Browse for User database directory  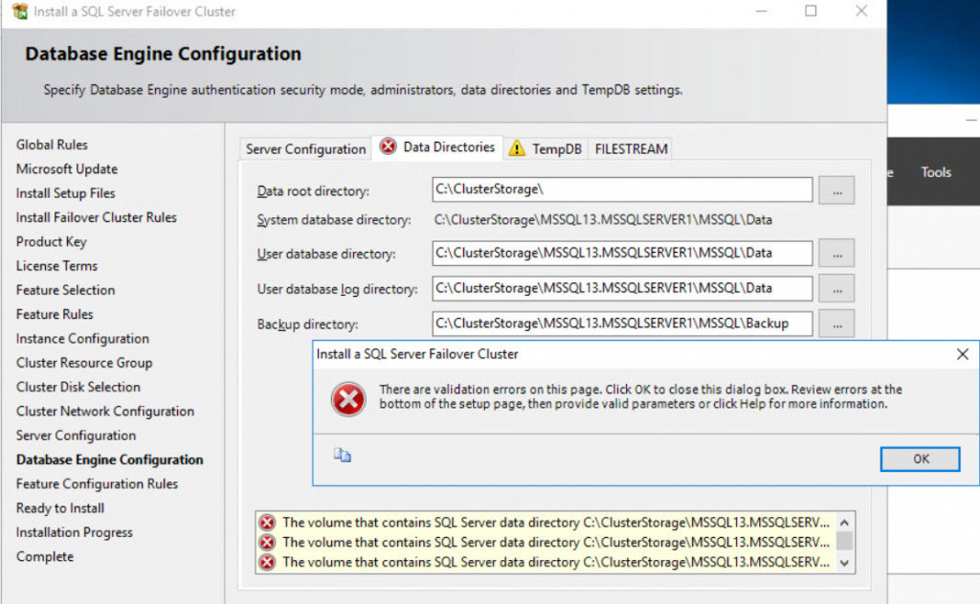point(836,254)
